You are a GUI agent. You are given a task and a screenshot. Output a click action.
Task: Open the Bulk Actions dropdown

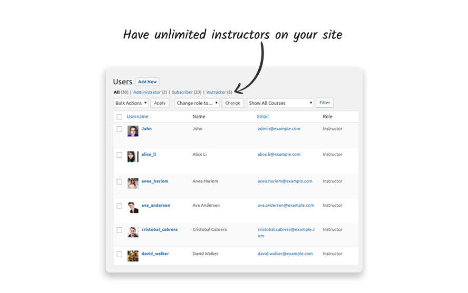(131, 103)
